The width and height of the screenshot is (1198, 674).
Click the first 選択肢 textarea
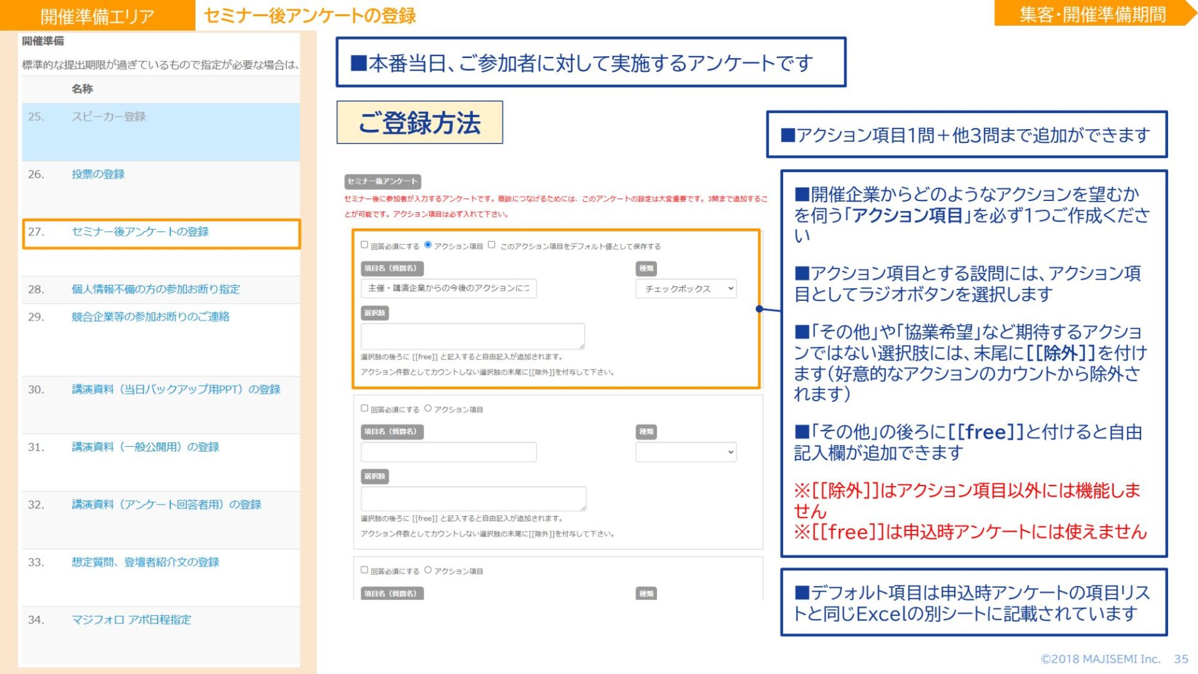[472, 336]
